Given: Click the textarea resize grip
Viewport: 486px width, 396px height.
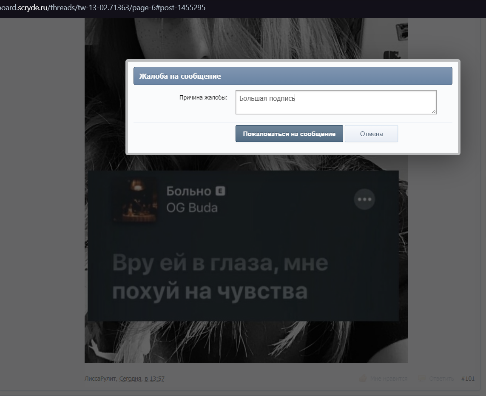Looking at the screenshot, I should 434,112.
